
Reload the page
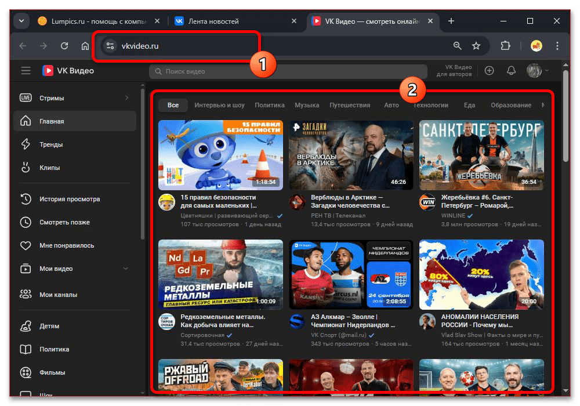(64, 46)
